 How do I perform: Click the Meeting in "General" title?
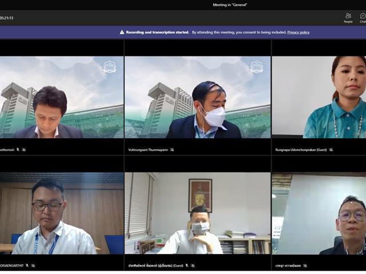(230, 5)
